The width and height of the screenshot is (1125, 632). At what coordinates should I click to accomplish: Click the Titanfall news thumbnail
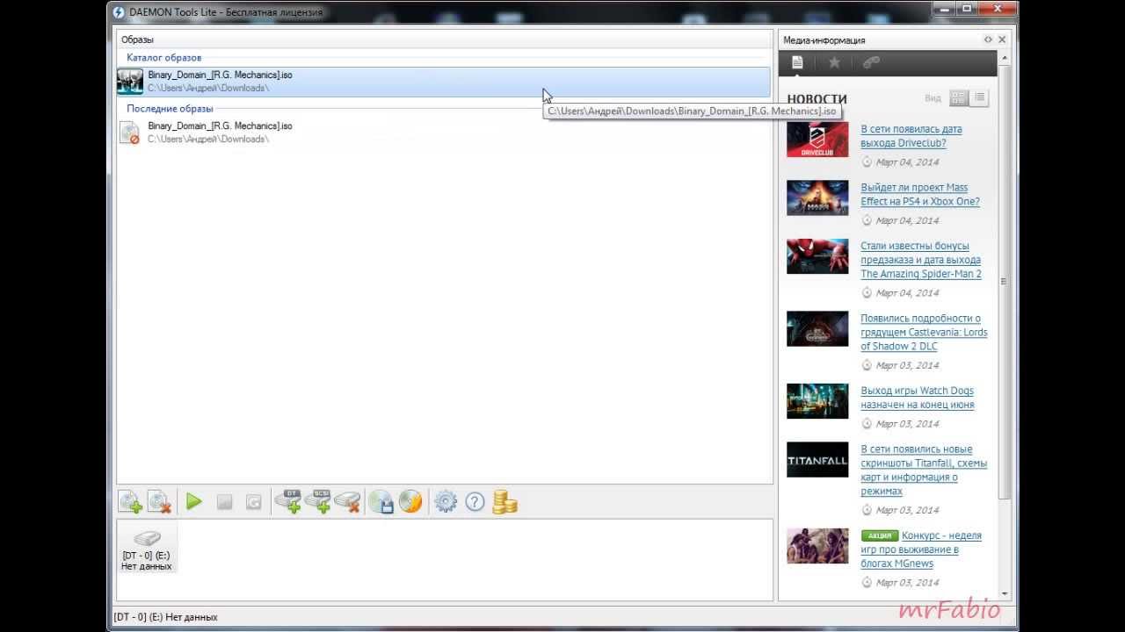tap(817, 460)
